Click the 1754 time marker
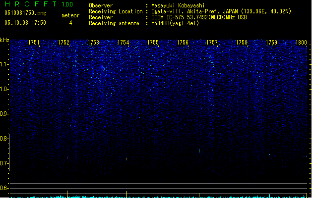312x198 pixels. click(x=123, y=43)
